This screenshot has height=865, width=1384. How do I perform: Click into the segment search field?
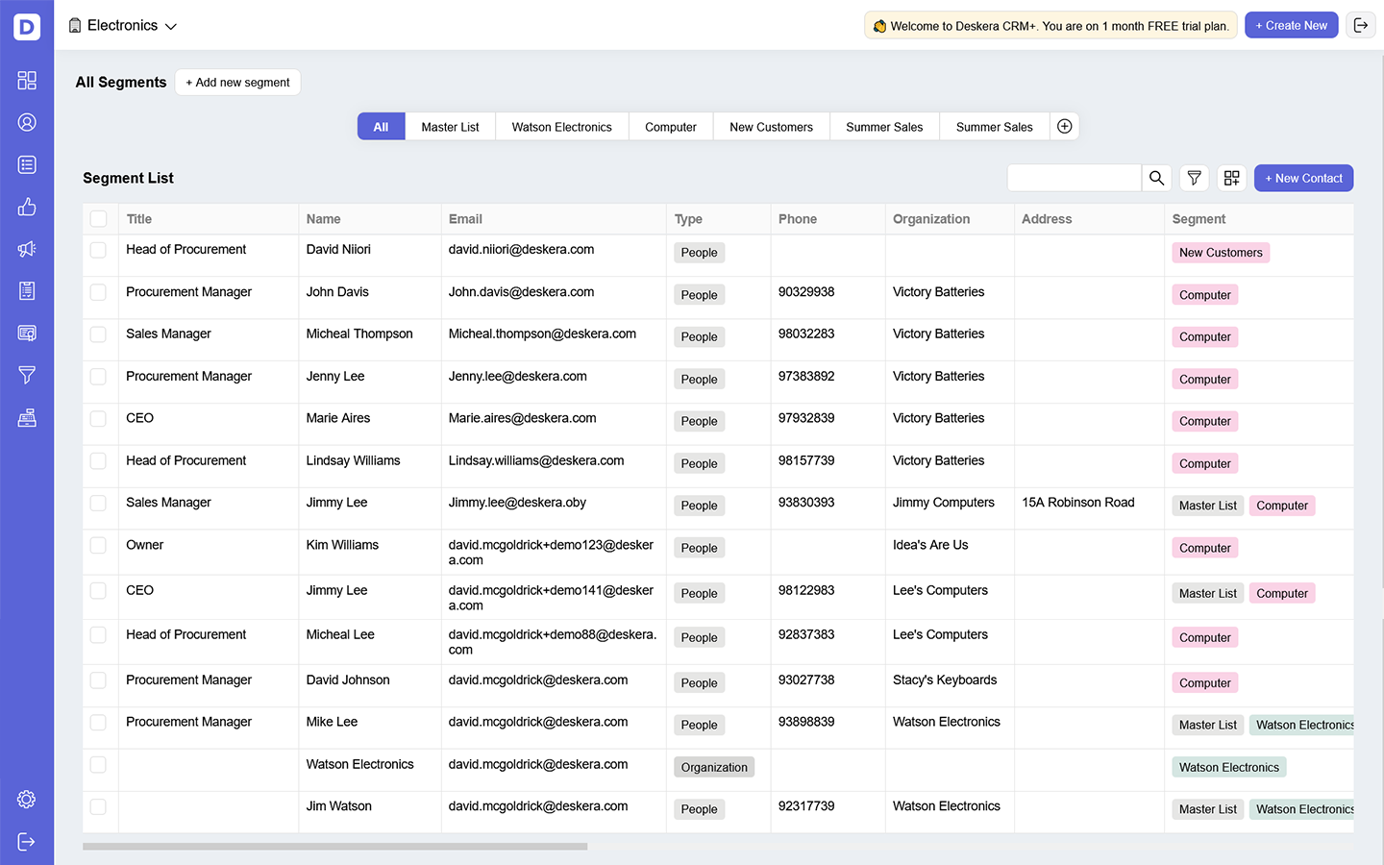point(1074,178)
